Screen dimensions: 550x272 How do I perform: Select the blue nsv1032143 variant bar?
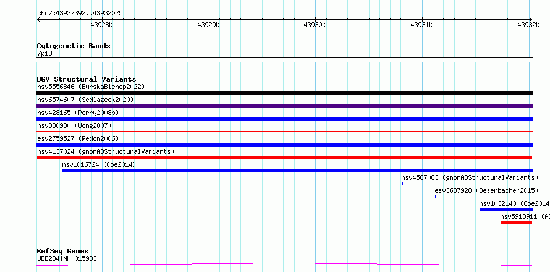click(506, 210)
